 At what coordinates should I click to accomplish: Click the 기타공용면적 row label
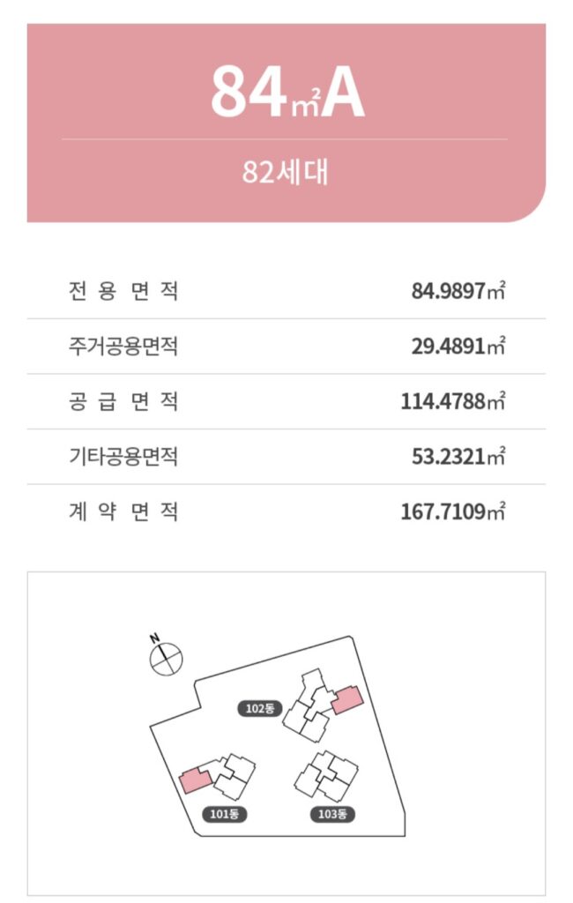click(x=123, y=456)
